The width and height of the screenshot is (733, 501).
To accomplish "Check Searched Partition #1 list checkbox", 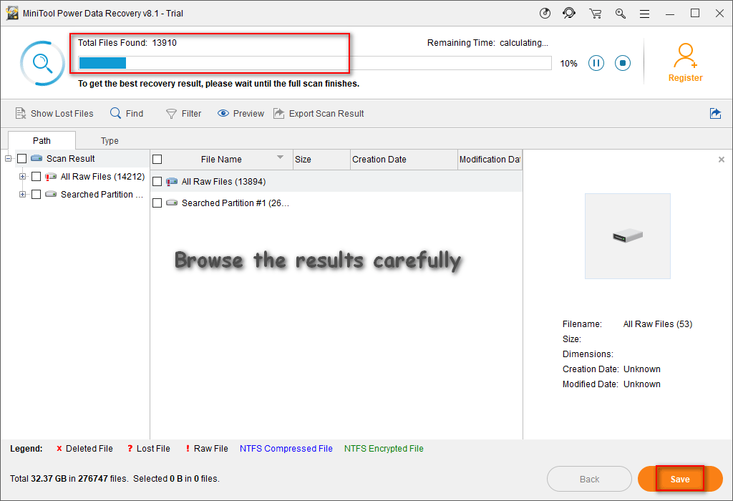I will (x=157, y=203).
